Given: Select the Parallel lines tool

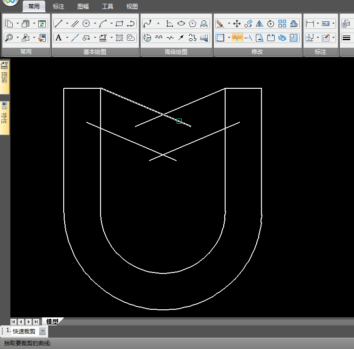Looking at the screenshot, I should [x=75, y=24].
